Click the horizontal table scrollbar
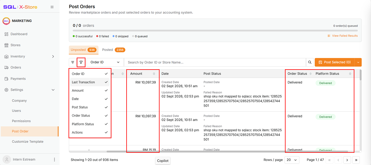The image size is (371, 165). (x=227, y=152)
